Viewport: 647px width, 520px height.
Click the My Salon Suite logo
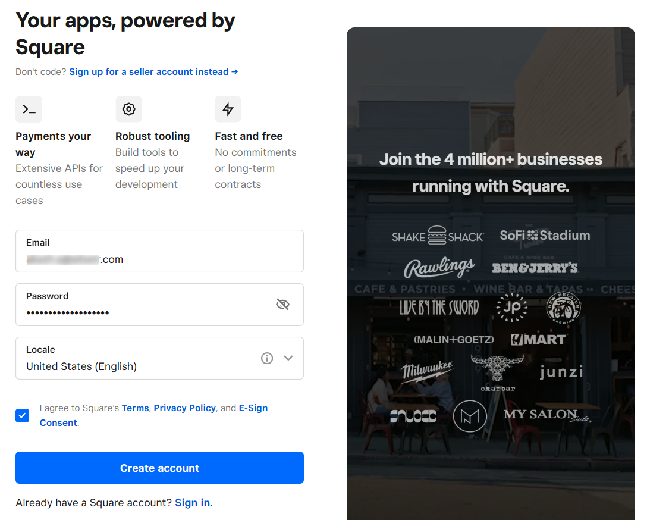(x=547, y=415)
